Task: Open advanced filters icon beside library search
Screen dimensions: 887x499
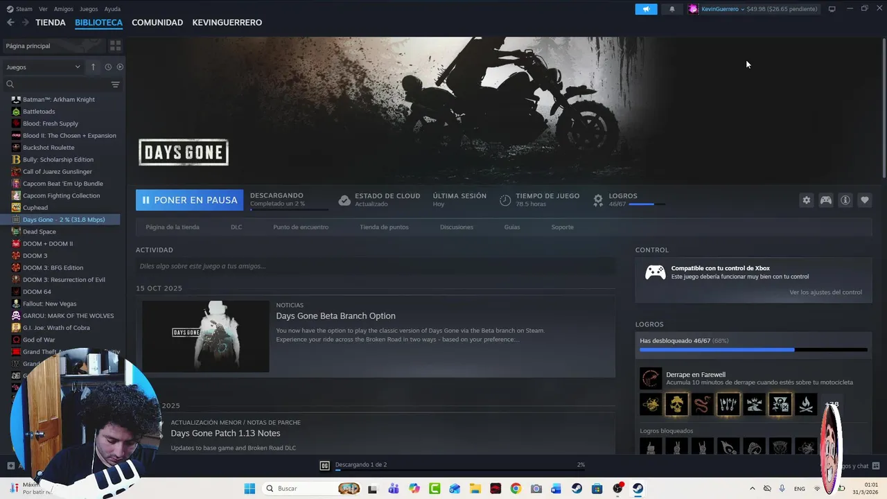Action: click(115, 85)
